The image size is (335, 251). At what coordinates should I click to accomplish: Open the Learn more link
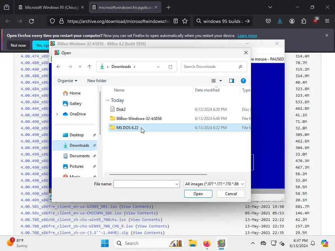247,36
